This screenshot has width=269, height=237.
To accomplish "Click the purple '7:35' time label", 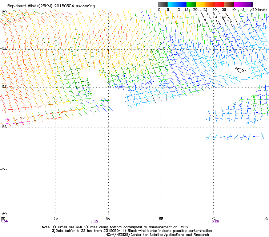I will 95,221.
